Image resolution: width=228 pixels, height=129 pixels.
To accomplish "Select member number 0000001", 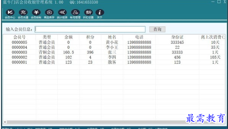I will (20, 62).
